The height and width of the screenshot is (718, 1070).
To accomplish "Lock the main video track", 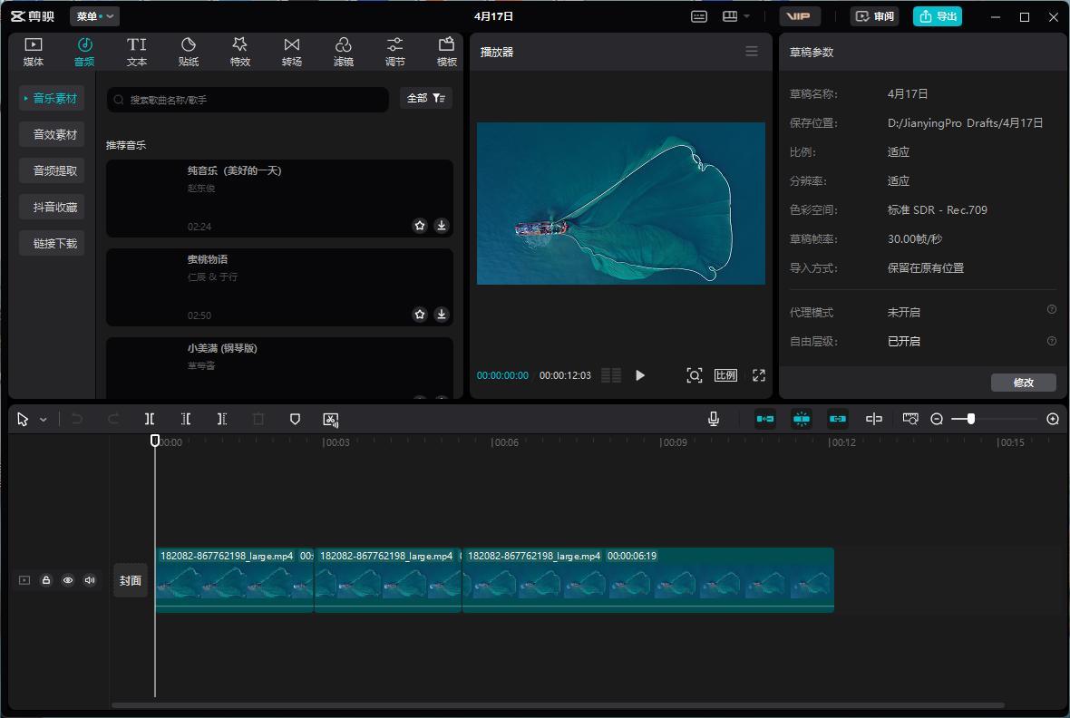I will [46, 580].
